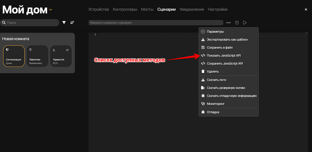The width and height of the screenshot is (312, 152).
Task: Click the scenario name input field
Action: pyautogui.click(x=156, y=23)
